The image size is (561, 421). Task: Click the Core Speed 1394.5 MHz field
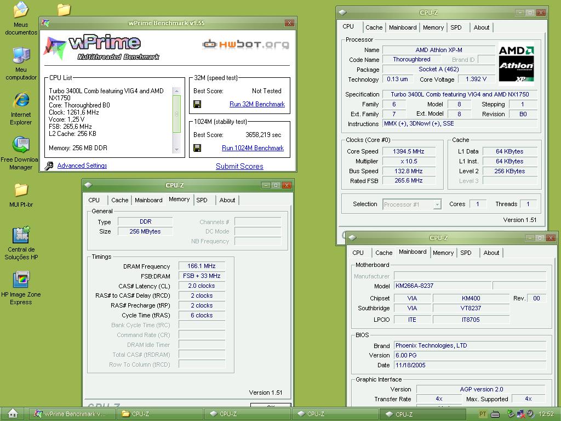[x=409, y=151]
